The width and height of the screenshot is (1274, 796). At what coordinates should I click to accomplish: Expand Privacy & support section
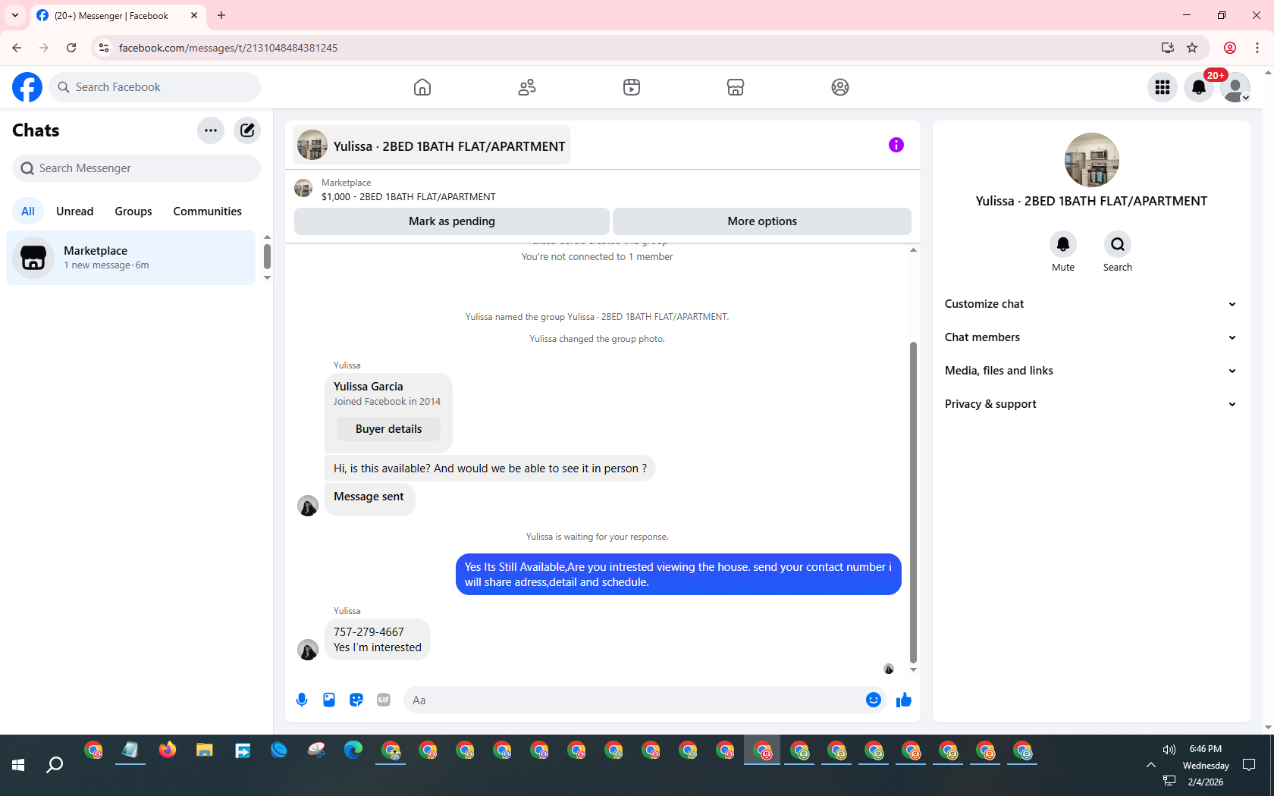(1090, 404)
